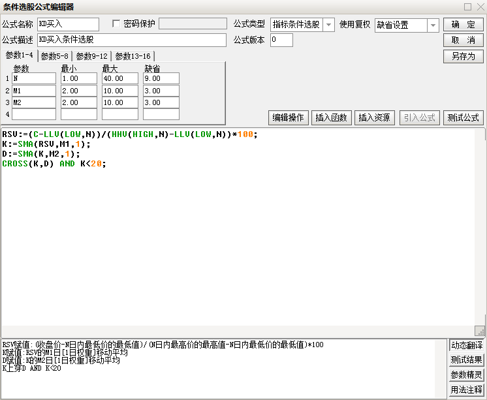
Task: Open the 编辑操作 menu button
Action: coord(289,117)
